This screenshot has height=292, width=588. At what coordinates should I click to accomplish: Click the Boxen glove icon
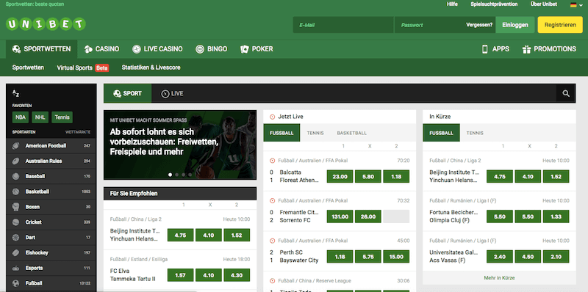click(x=15, y=207)
